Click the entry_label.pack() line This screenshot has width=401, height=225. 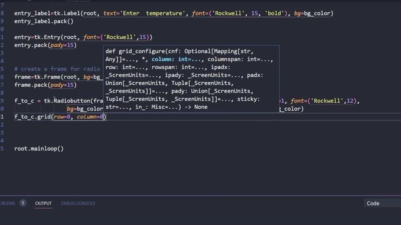click(x=44, y=21)
